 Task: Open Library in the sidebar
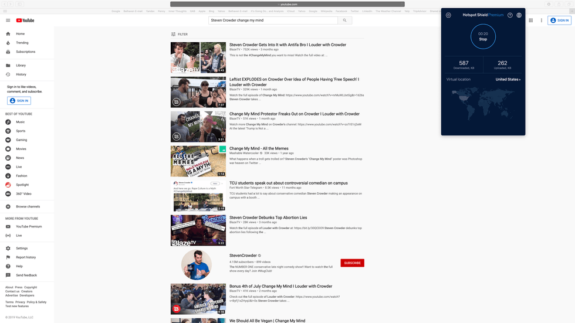click(21, 66)
